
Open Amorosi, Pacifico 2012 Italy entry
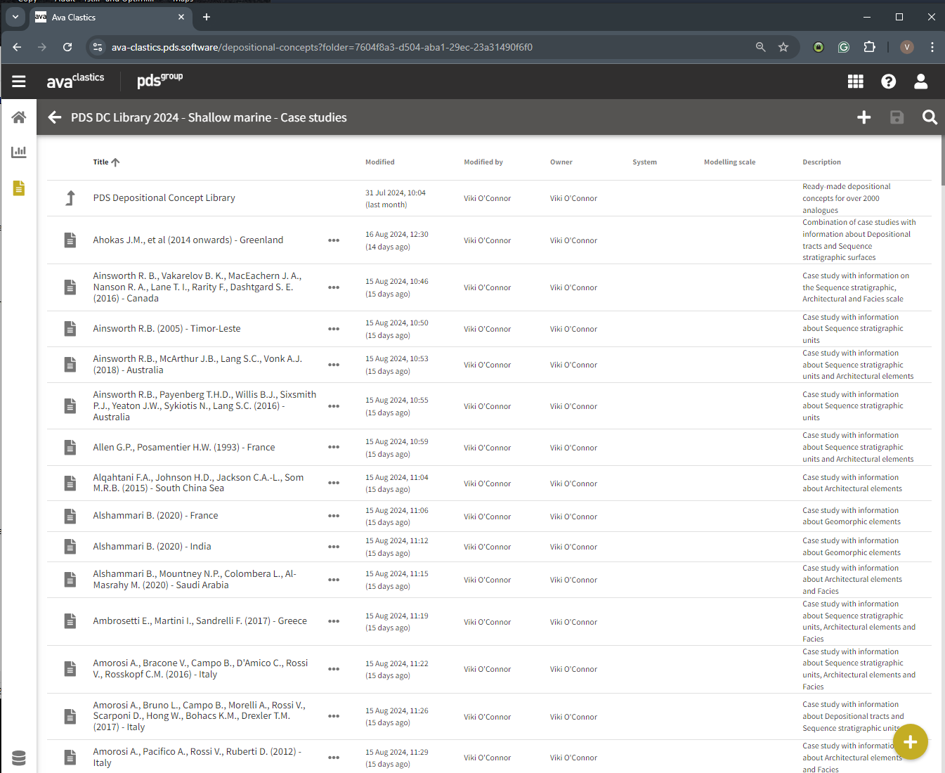pyautogui.click(x=197, y=758)
